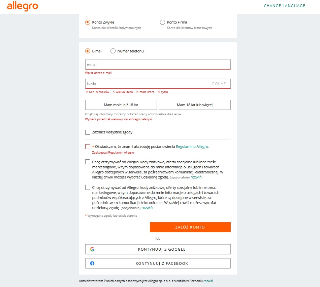Click the Facebook logo icon
The width and height of the screenshot is (320, 287).
(92, 263)
